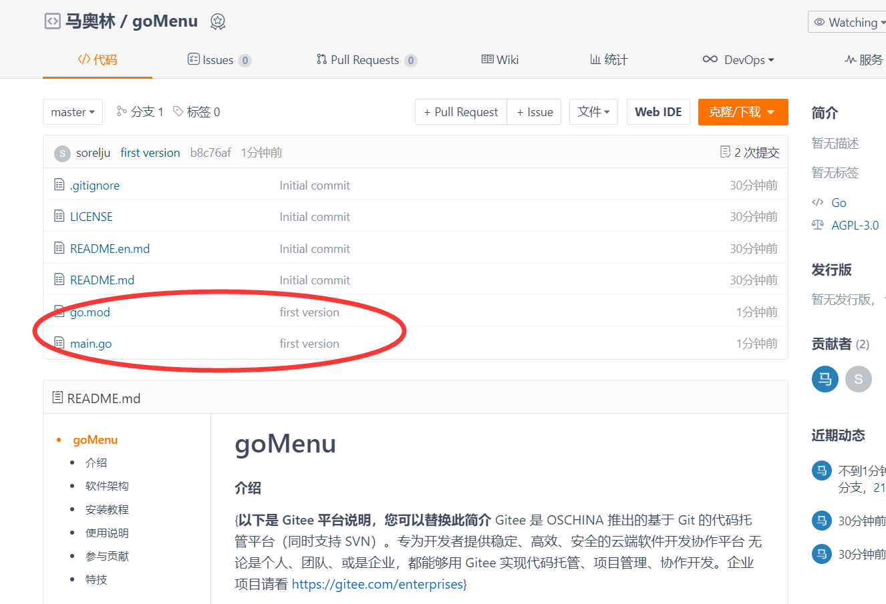Open the 统计 tab
The height and width of the screenshot is (604, 886).
(x=609, y=60)
